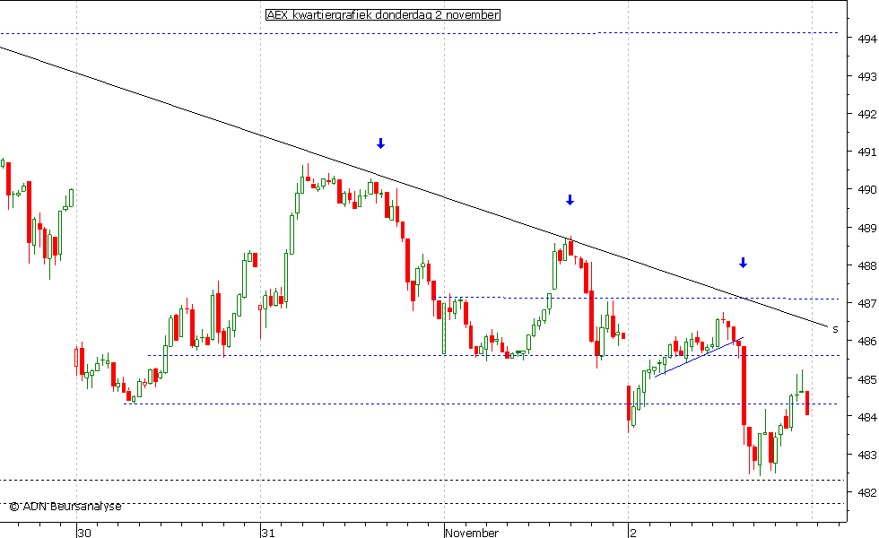This screenshot has width=879, height=538.
Task: Click the 484 price axis label
Action: coord(866,417)
